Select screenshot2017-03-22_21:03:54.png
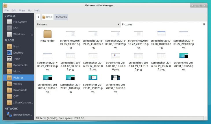 coord(47,62)
